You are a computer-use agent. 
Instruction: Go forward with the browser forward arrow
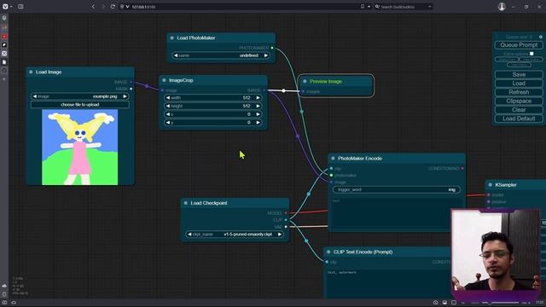[x=103, y=7]
